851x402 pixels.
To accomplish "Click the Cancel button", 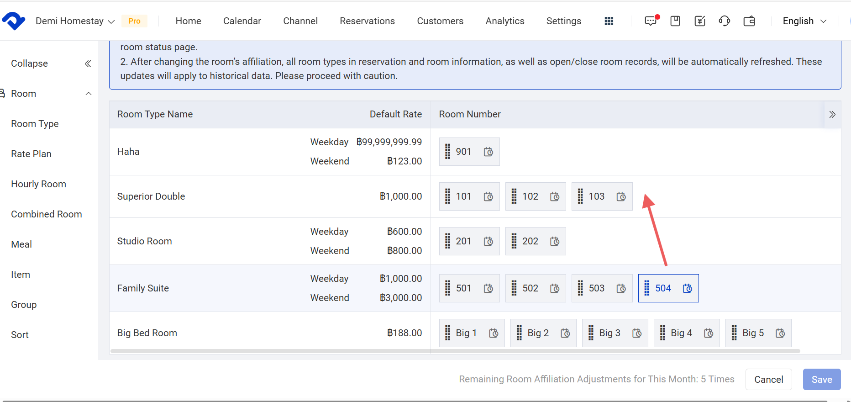I will pos(768,379).
